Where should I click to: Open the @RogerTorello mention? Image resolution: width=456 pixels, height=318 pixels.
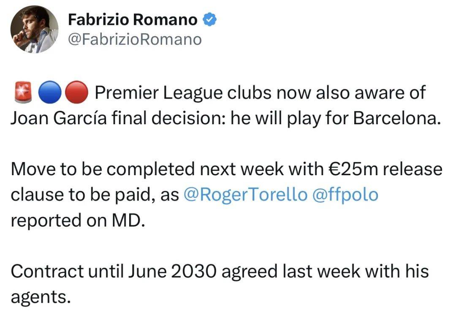point(246,195)
